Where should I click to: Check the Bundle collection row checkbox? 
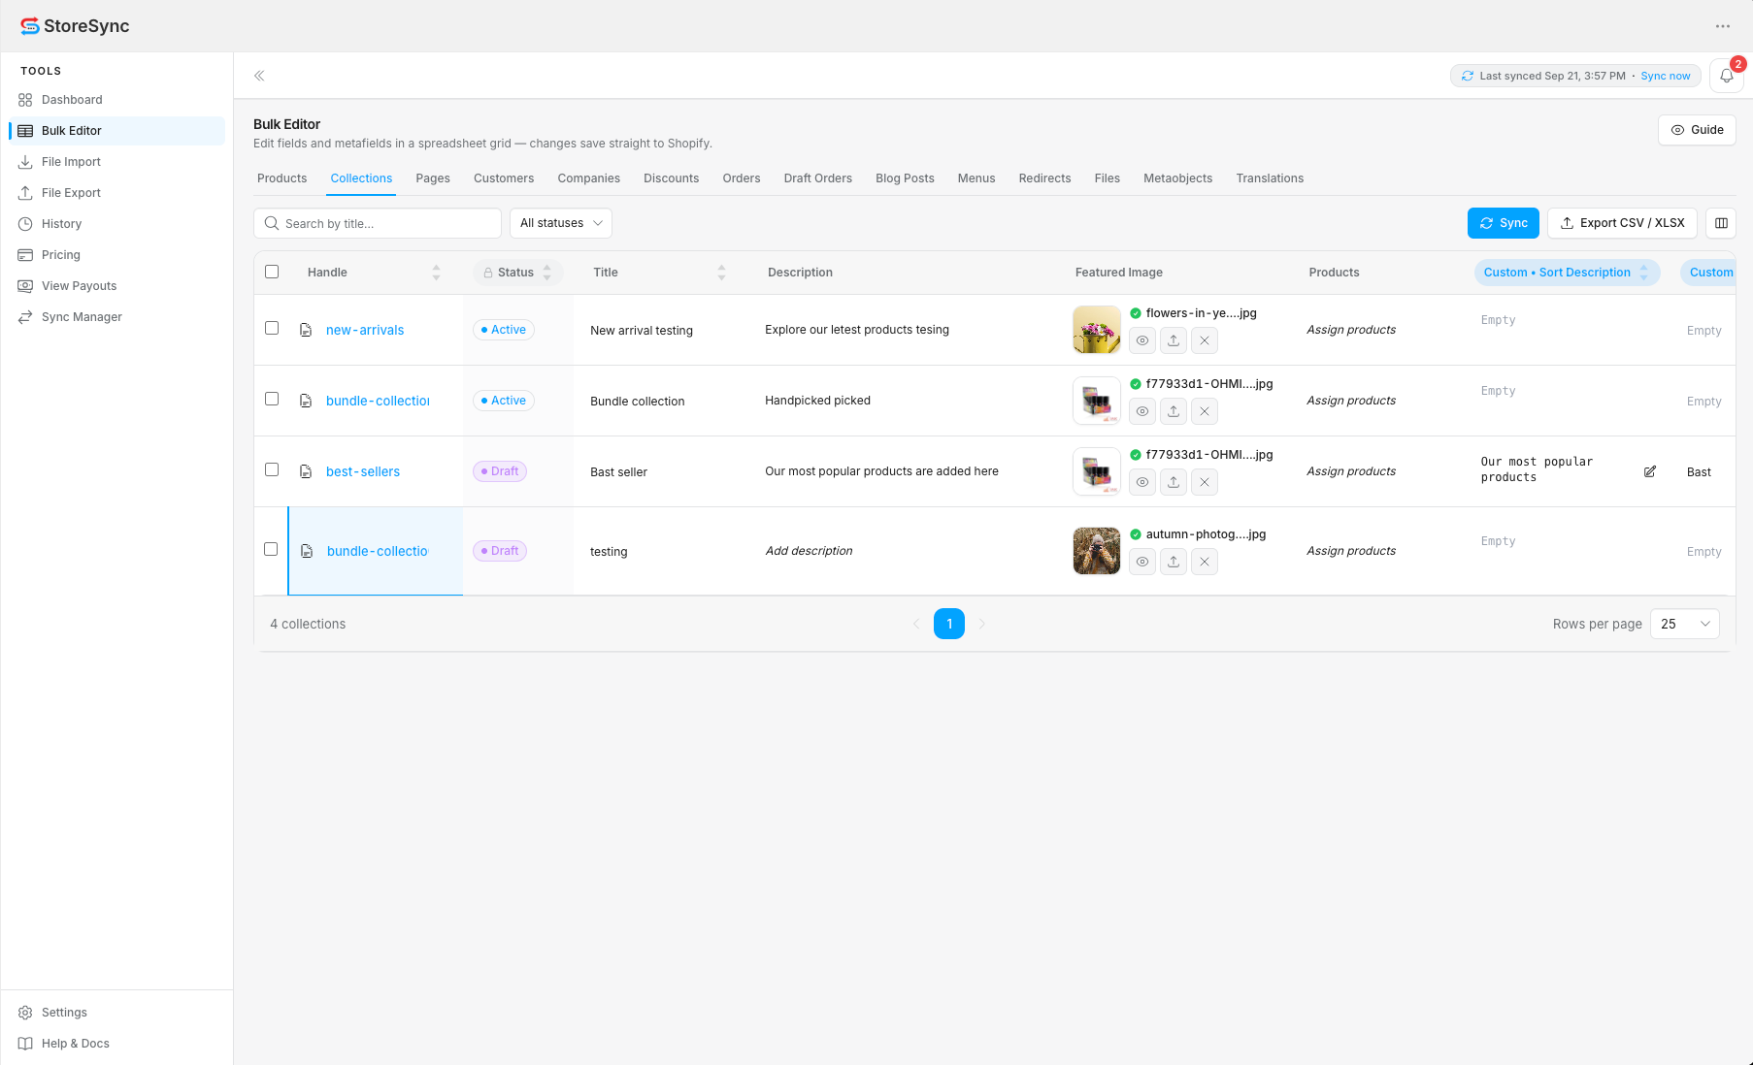pos(272,399)
